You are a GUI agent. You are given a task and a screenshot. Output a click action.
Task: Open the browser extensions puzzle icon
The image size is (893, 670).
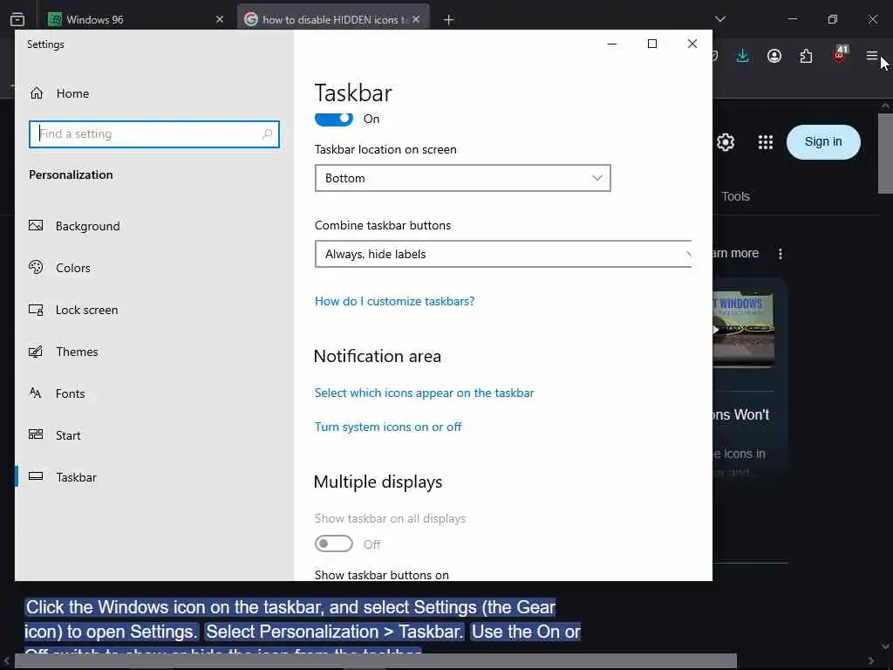click(x=806, y=56)
